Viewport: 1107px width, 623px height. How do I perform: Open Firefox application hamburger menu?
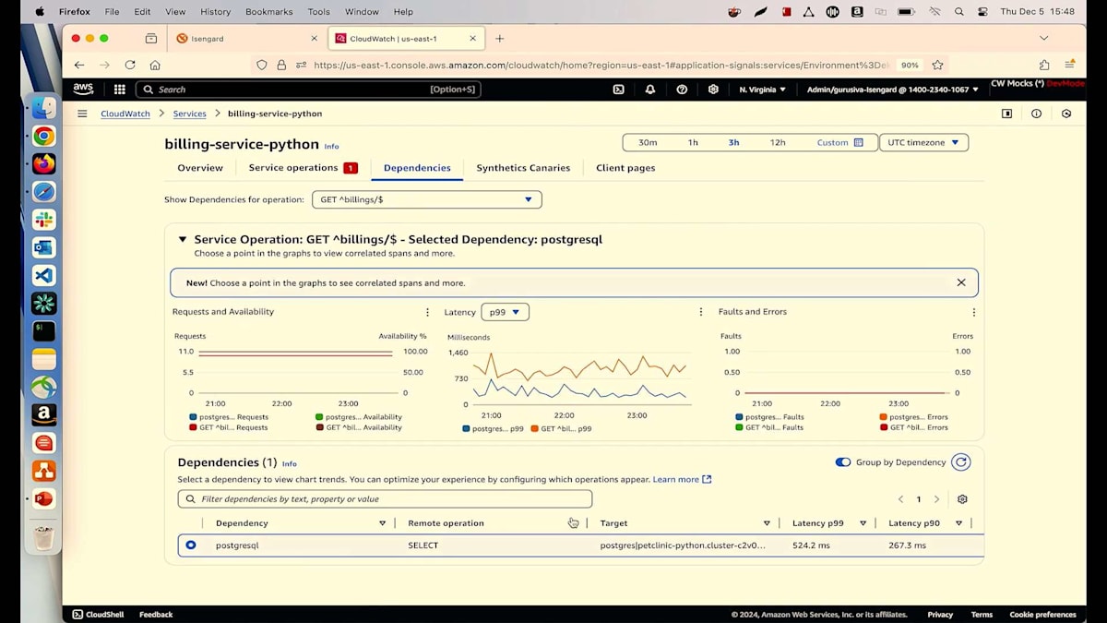(x=1069, y=65)
